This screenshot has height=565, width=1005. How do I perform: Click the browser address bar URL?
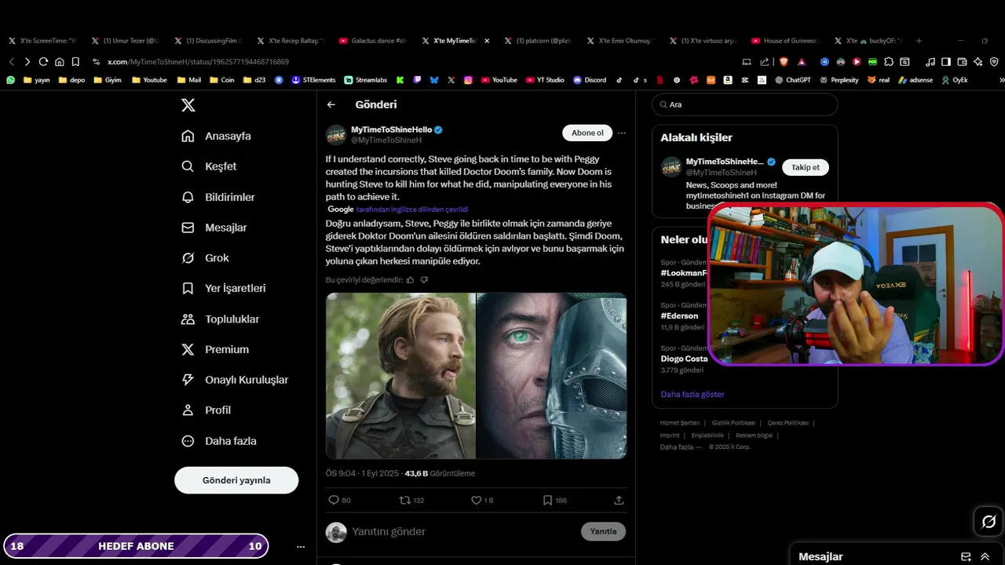coord(198,61)
